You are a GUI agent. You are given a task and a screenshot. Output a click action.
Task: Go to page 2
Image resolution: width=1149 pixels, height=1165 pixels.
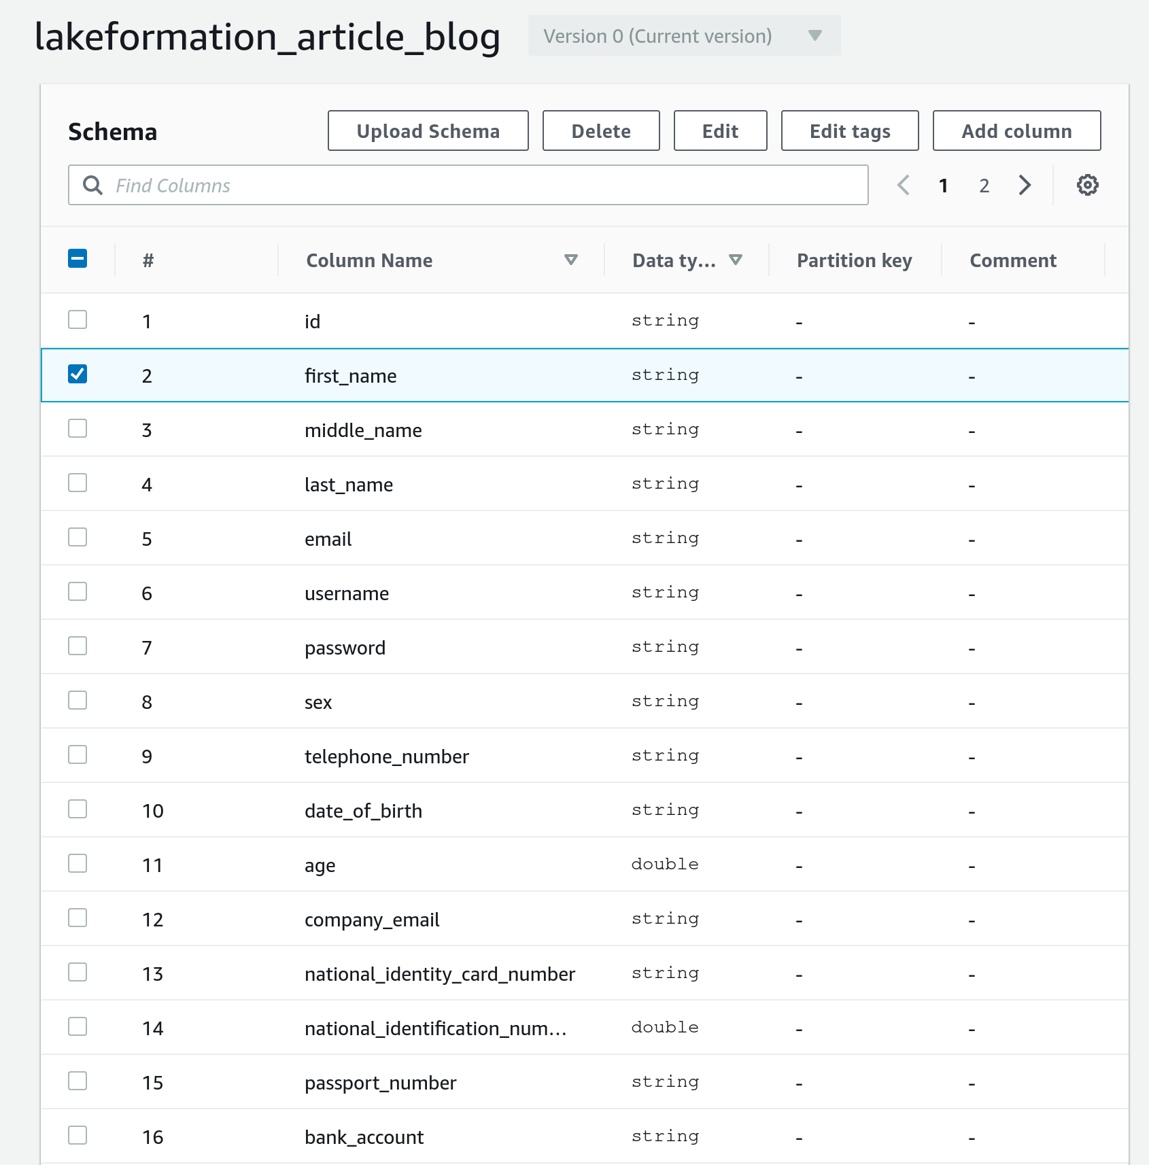coord(984,186)
